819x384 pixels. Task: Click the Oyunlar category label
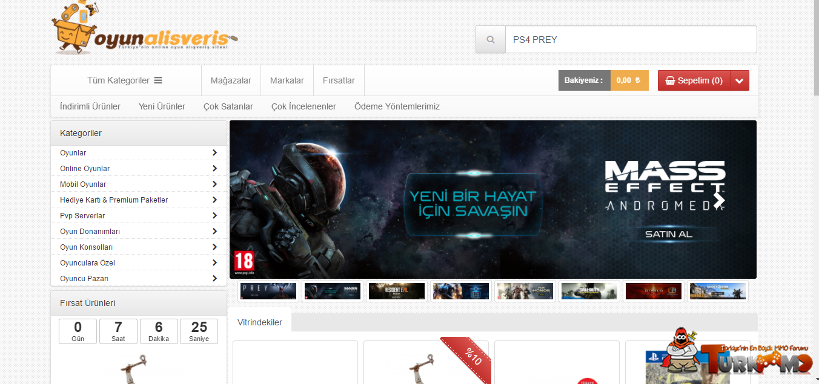73,153
